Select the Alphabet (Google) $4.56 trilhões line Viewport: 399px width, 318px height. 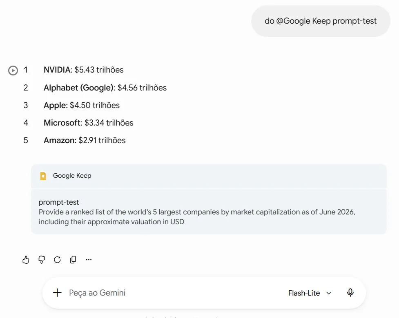click(x=105, y=88)
